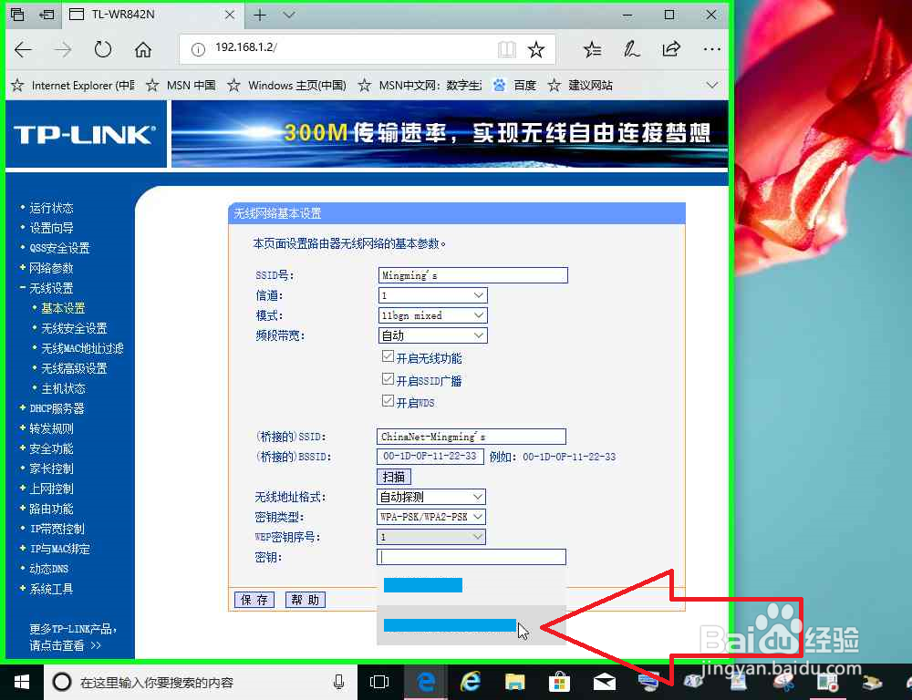This screenshot has width=912, height=700.
Task: Open the 信道 channel dropdown
Action: 432,295
